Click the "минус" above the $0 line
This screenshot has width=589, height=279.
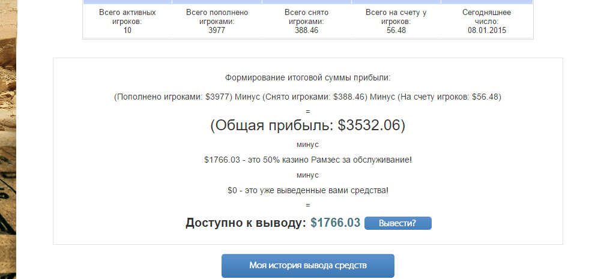[307, 175]
